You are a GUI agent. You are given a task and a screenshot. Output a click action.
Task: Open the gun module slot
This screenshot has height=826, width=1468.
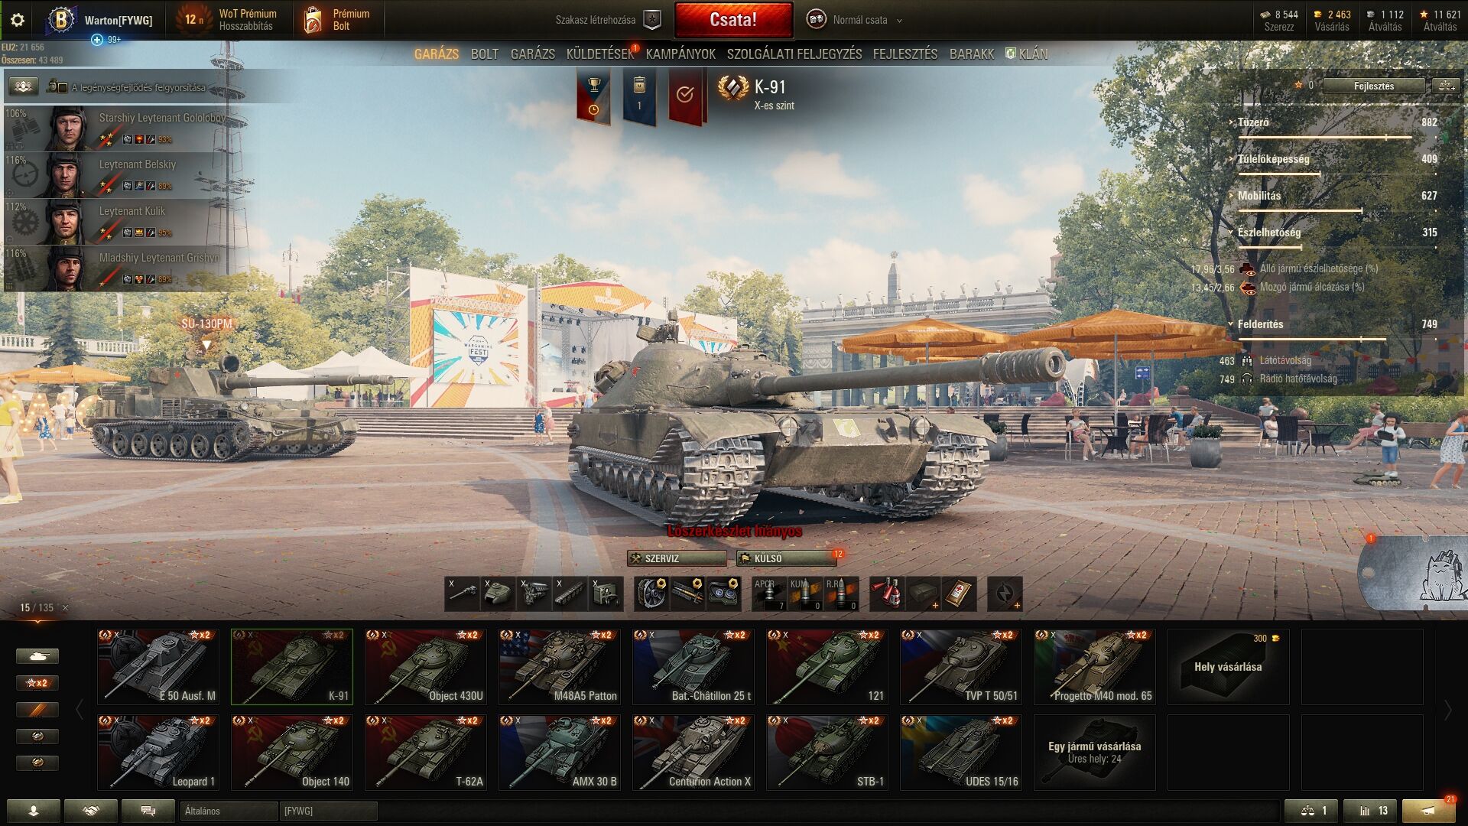[463, 594]
